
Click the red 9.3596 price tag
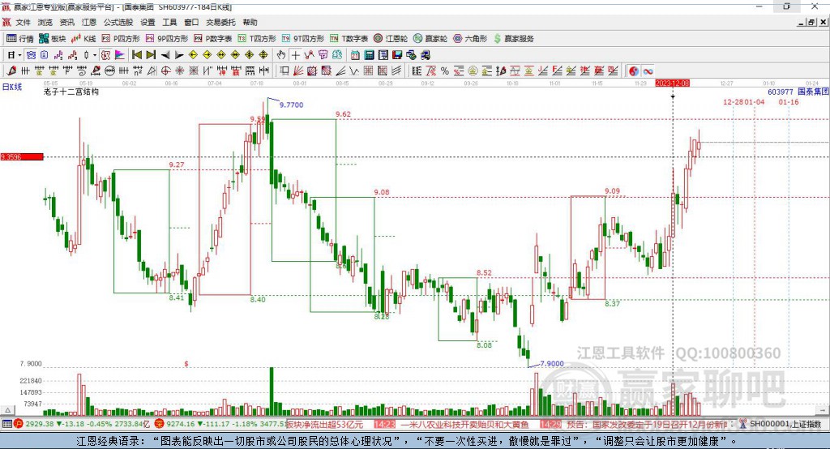coord(22,156)
